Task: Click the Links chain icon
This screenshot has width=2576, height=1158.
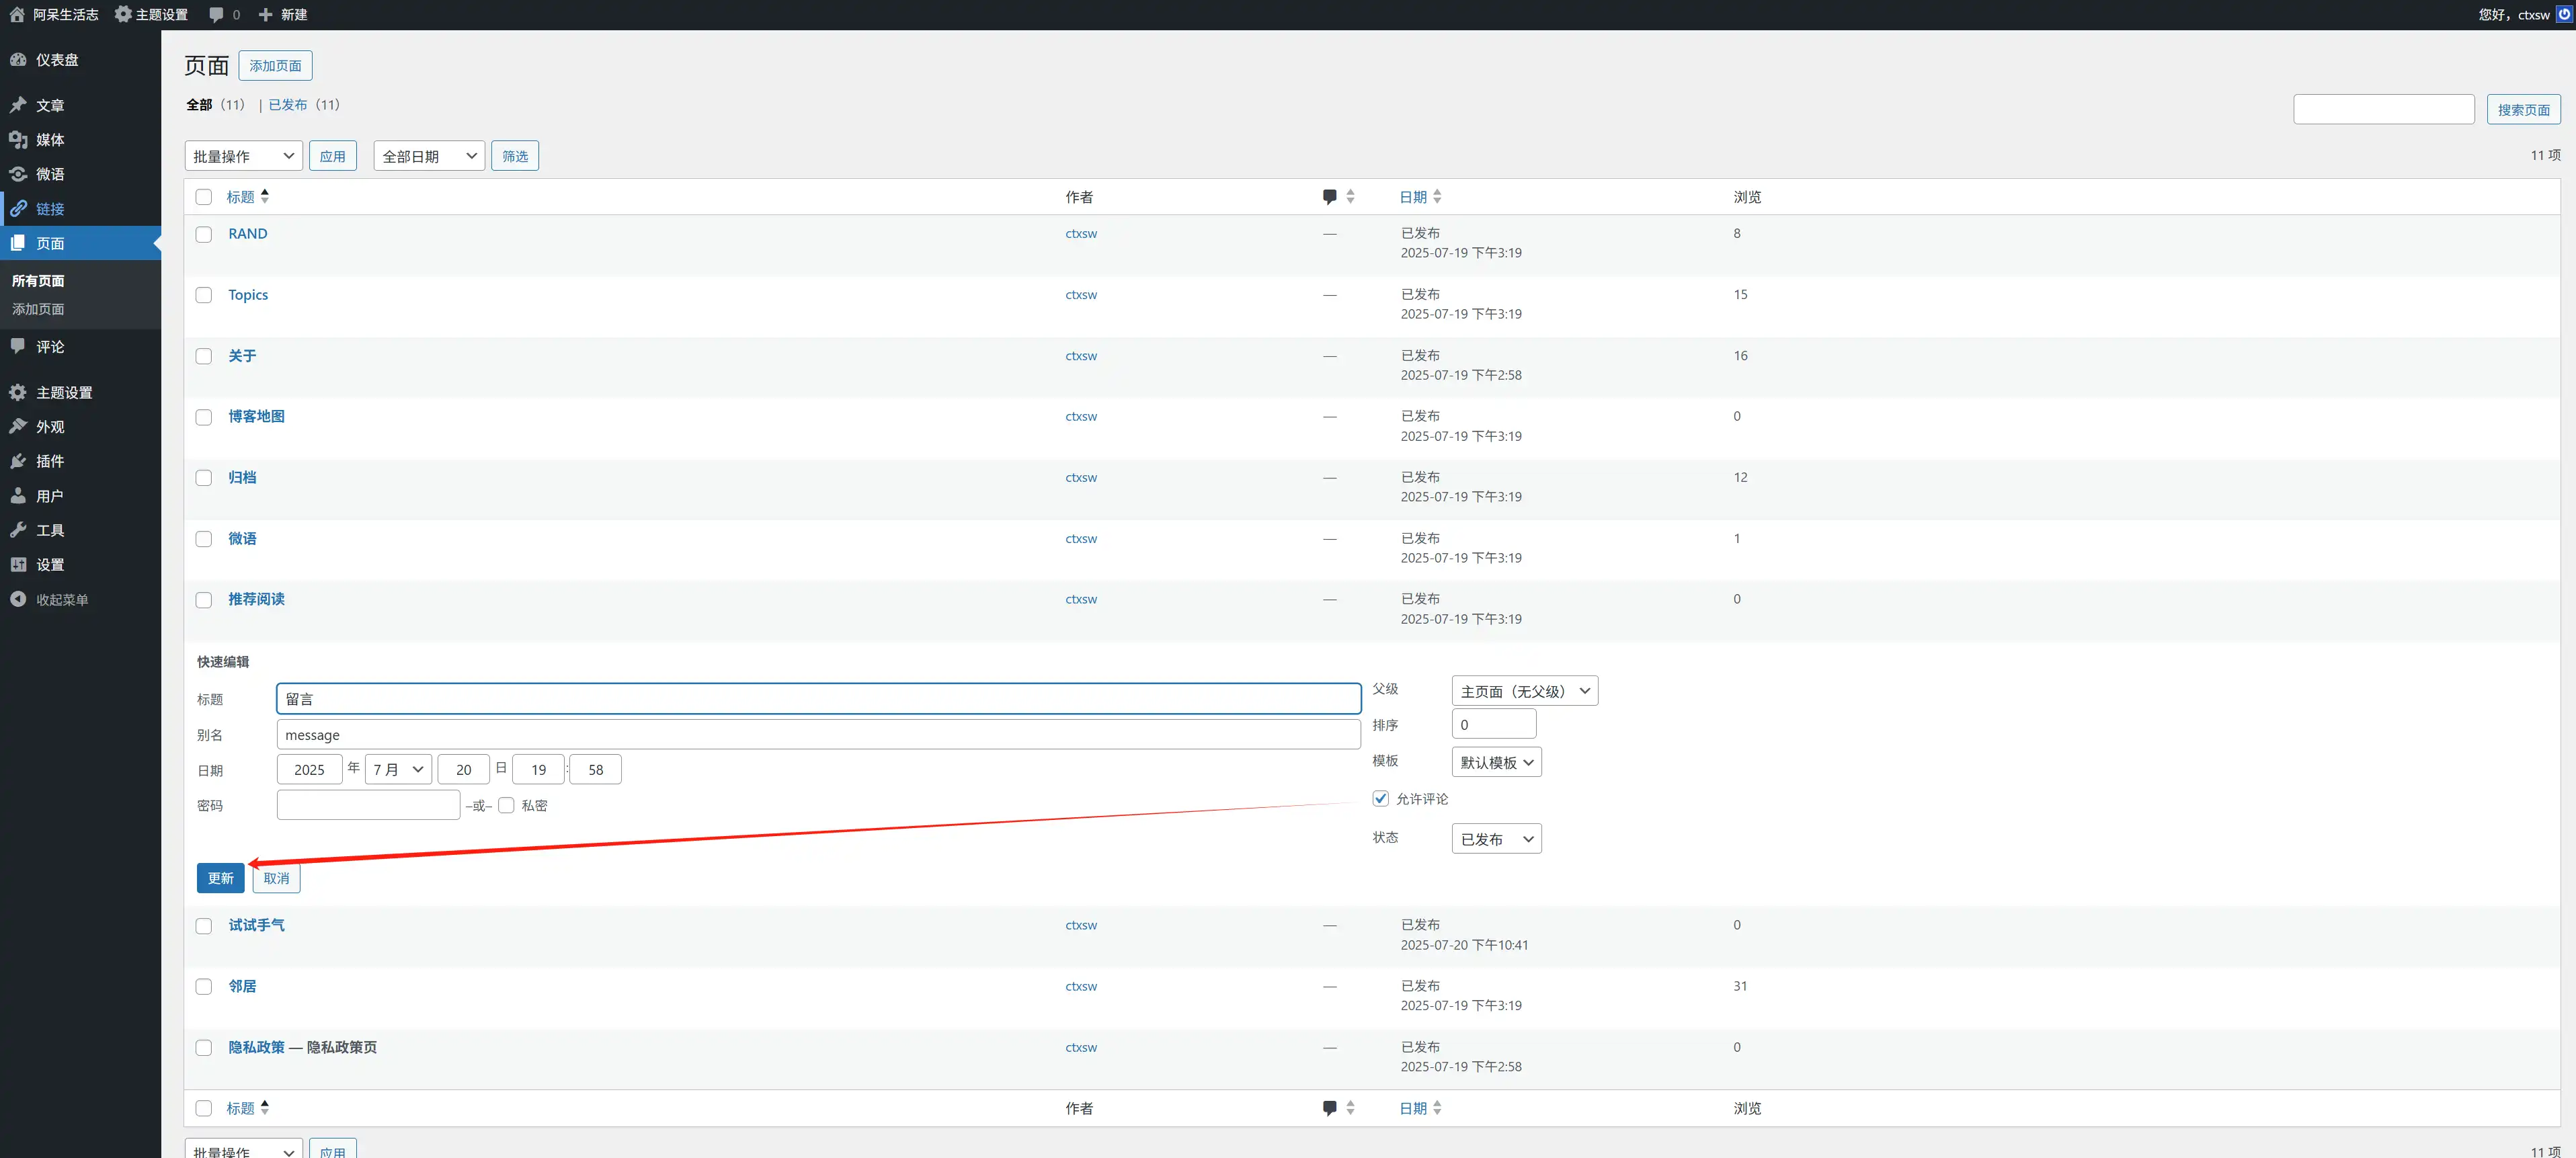Action: 18,209
